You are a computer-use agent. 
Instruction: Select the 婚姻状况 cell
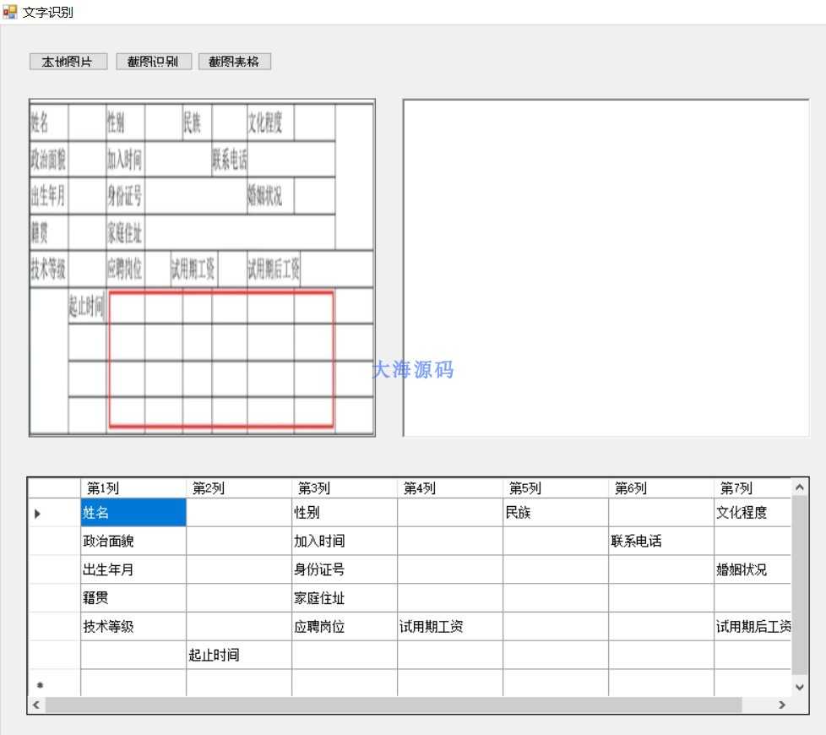pyautogui.click(x=753, y=569)
